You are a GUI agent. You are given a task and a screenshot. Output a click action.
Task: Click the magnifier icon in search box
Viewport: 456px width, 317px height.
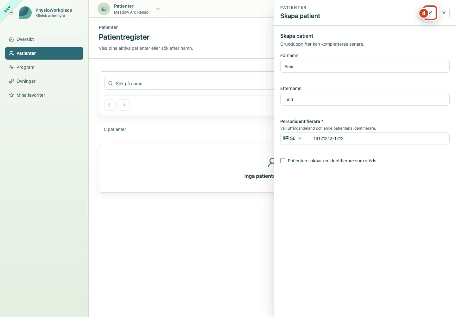(111, 83)
